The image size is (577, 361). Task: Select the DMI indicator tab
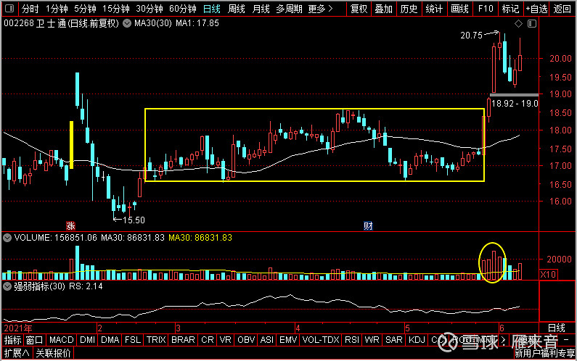tap(88, 340)
